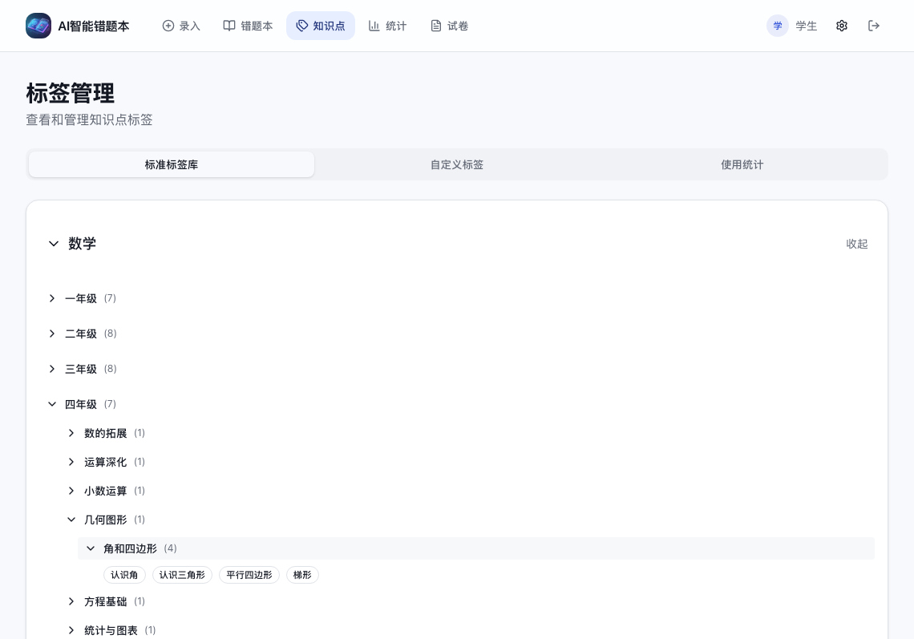The width and height of the screenshot is (914, 639).
Task: Click the 运算深化 row label
Action: (x=106, y=462)
